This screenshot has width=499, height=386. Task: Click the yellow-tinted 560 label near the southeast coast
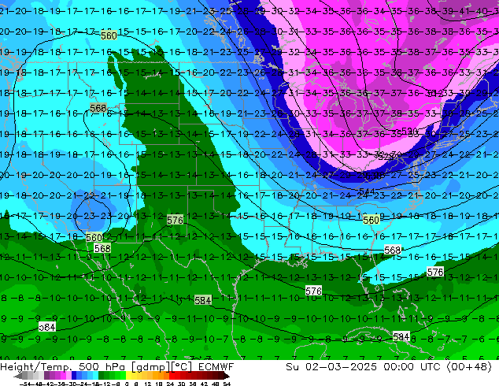(x=371, y=220)
